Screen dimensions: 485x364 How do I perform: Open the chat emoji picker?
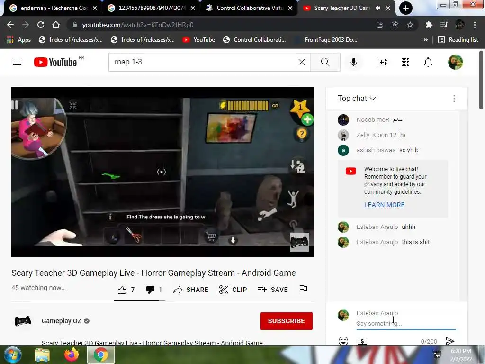343,341
